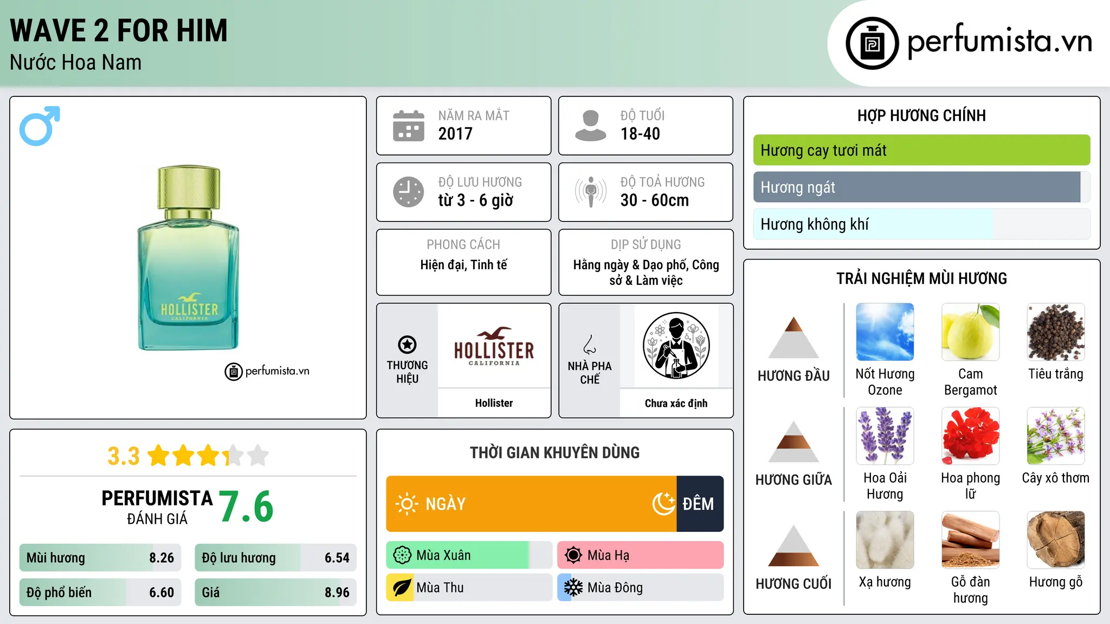Click the moon icon next to ĐÊM

pos(663,504)
